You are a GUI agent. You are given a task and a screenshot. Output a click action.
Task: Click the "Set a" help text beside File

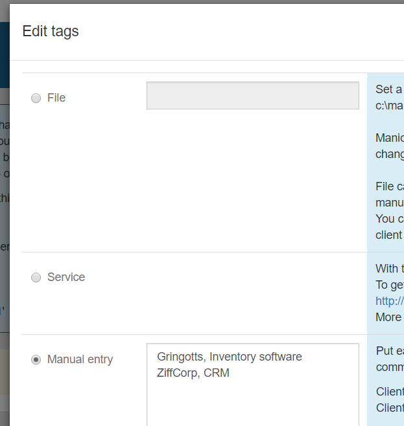388,89
